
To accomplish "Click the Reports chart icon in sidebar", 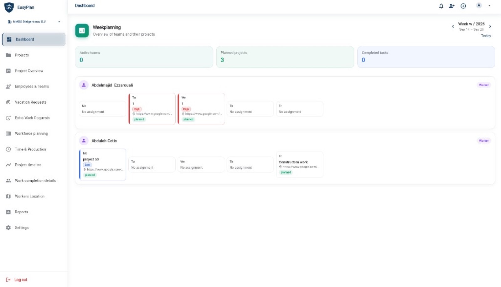I will 8,212.
